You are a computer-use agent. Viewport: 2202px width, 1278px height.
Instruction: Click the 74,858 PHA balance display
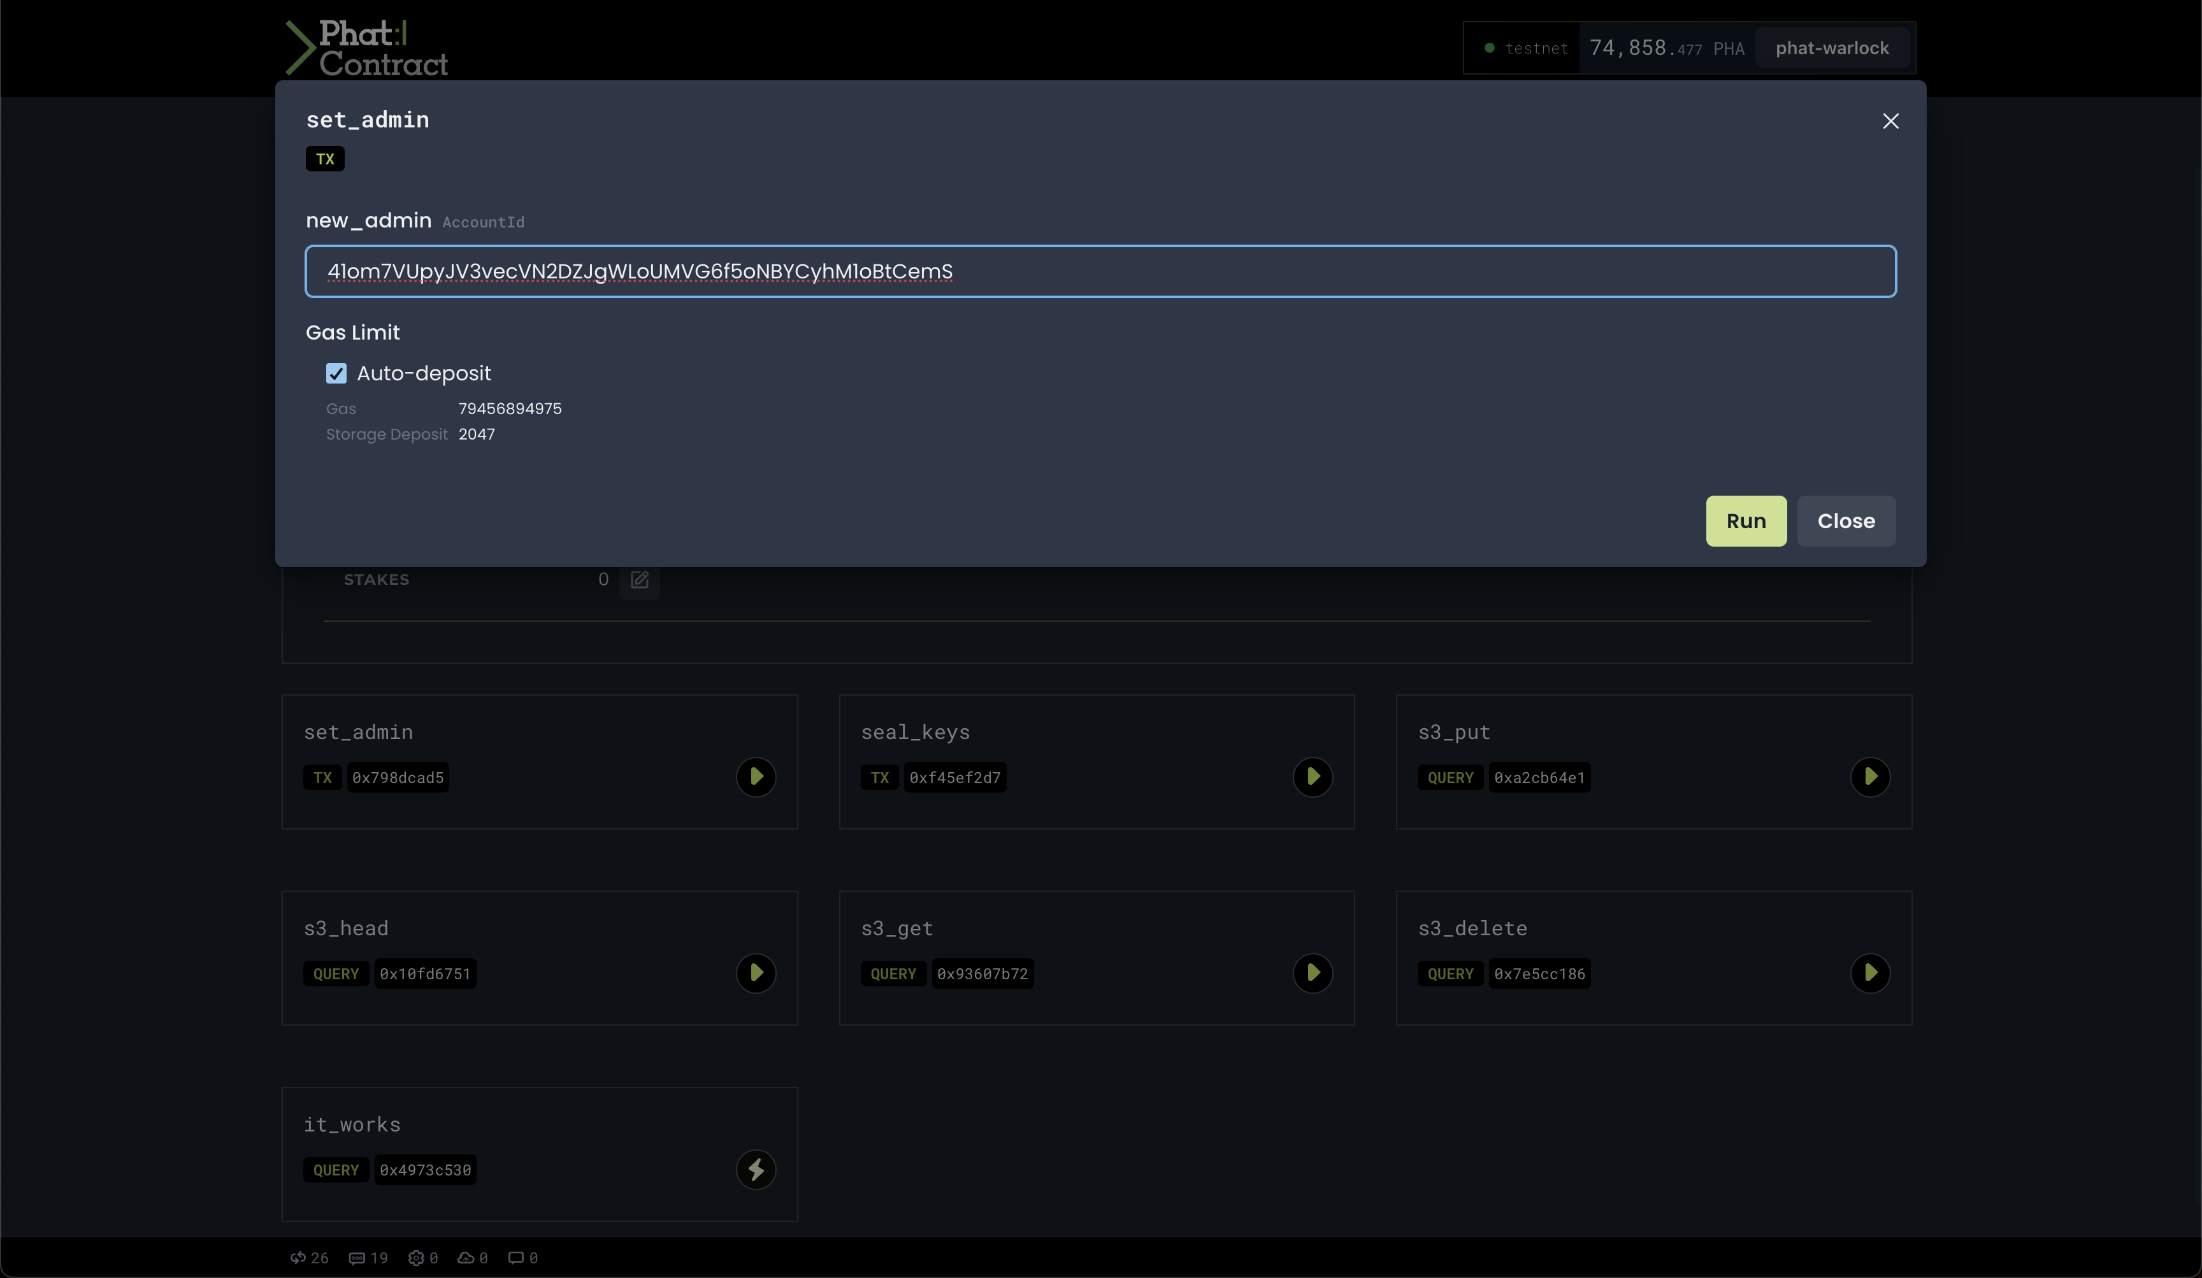tap(1666, 48)
